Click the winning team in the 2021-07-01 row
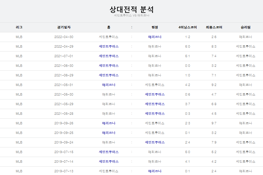Viewport: 263px width, 175px height. (246, 56)
